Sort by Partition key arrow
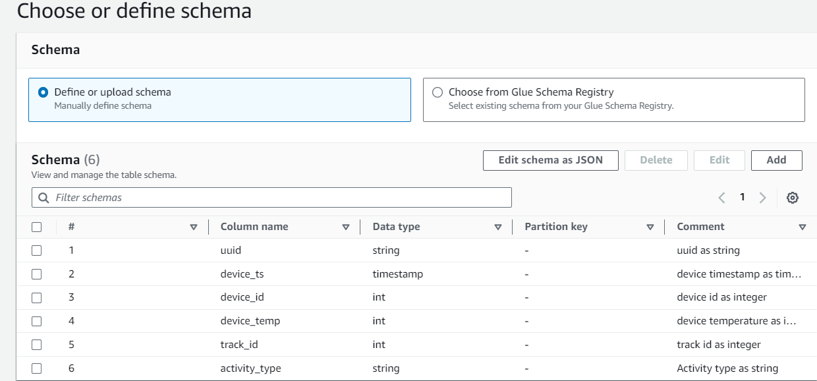Screen dimensions: 817x381 coord(650,227)
